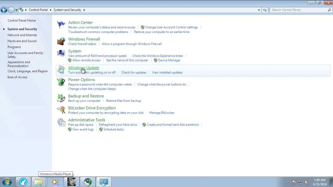Click the search magnifier icon
Screen dimensions: 333x187
tap(329, 10)
